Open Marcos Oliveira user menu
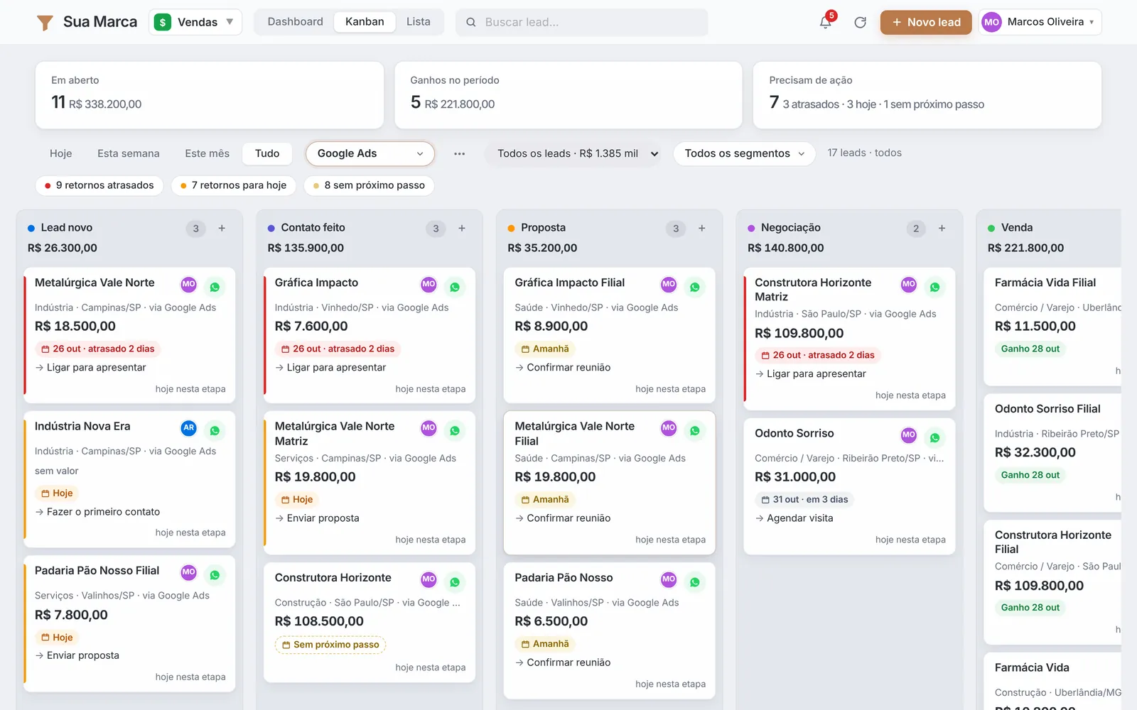Image resolution: width=1137 pixels, height=710 pixels. [x=1040, y=22]
